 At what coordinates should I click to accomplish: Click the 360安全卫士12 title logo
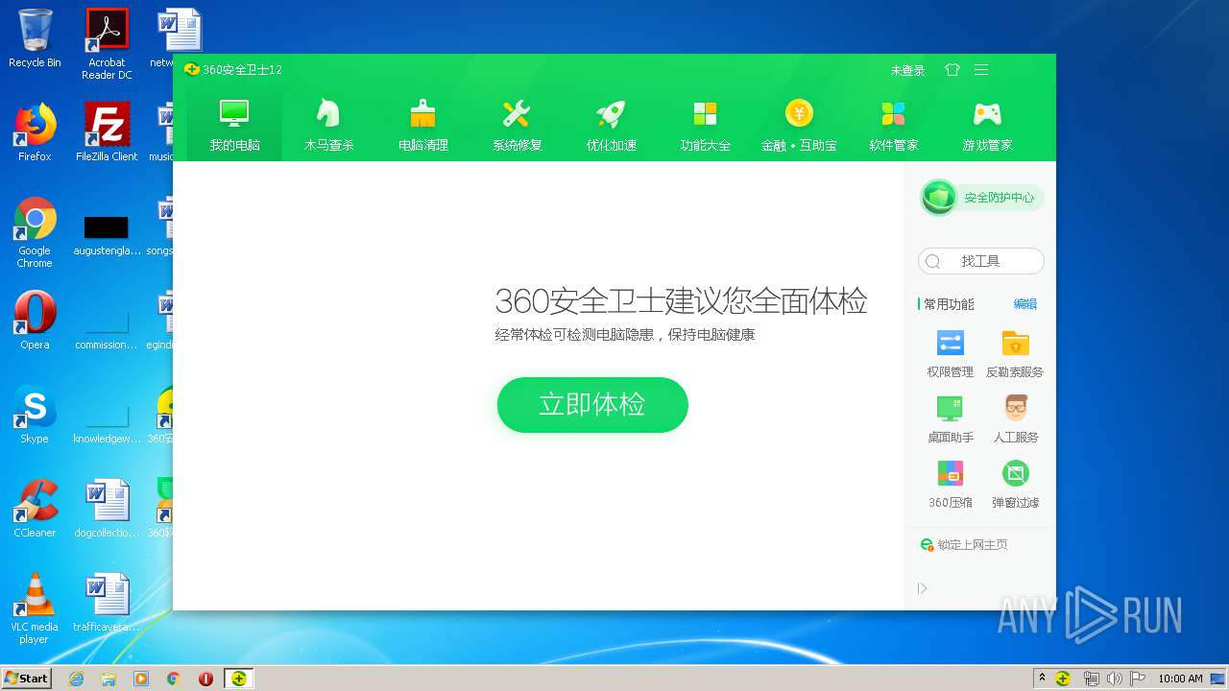point(233,70)
